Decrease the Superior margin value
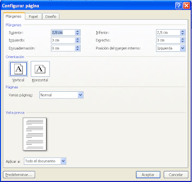The image size is (192, 182). click(x=78, y=34)
